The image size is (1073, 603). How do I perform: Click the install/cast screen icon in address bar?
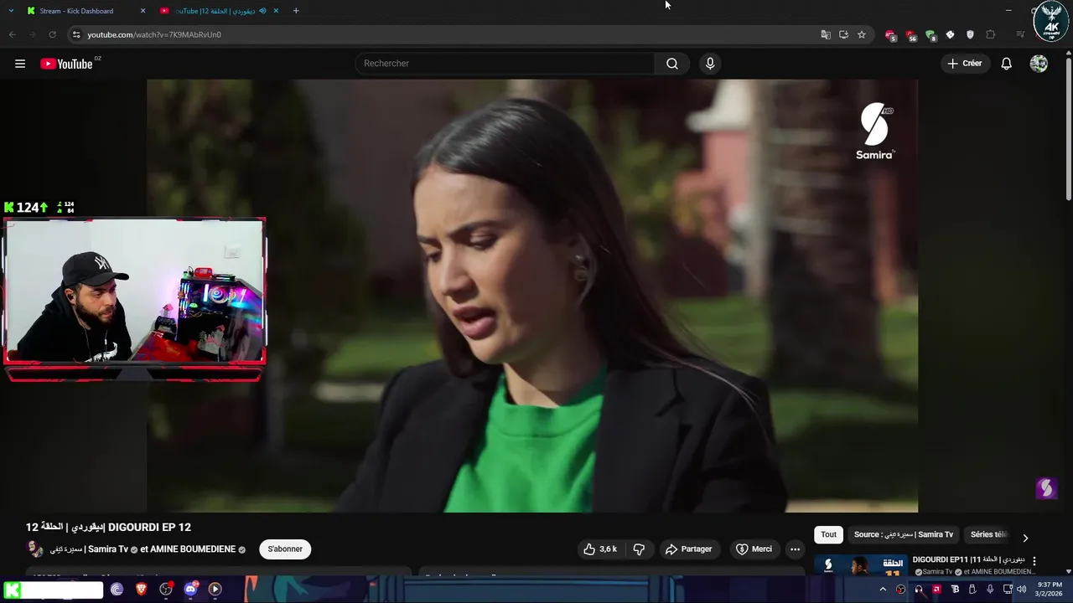click(843, 34)
